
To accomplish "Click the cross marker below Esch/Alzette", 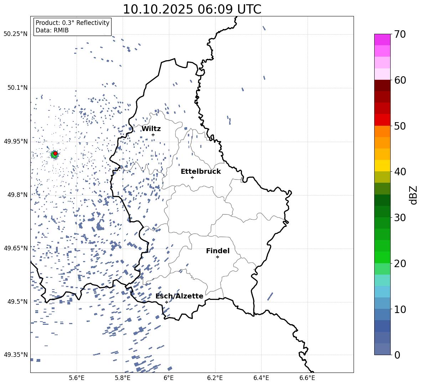I will 166,302.
